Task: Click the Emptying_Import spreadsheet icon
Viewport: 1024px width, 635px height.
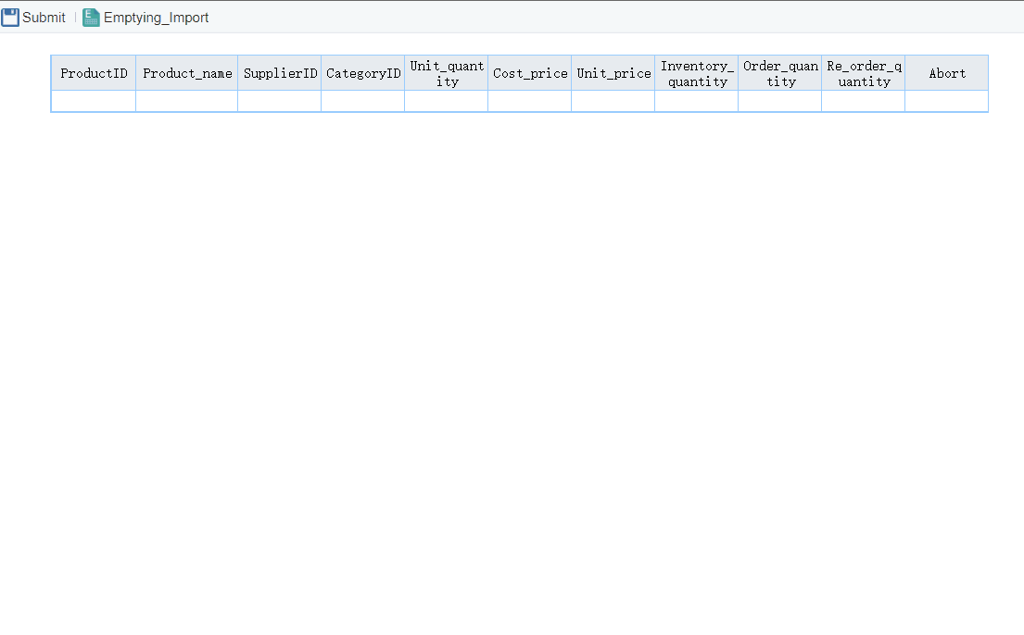Action: (x=90, y=17)
